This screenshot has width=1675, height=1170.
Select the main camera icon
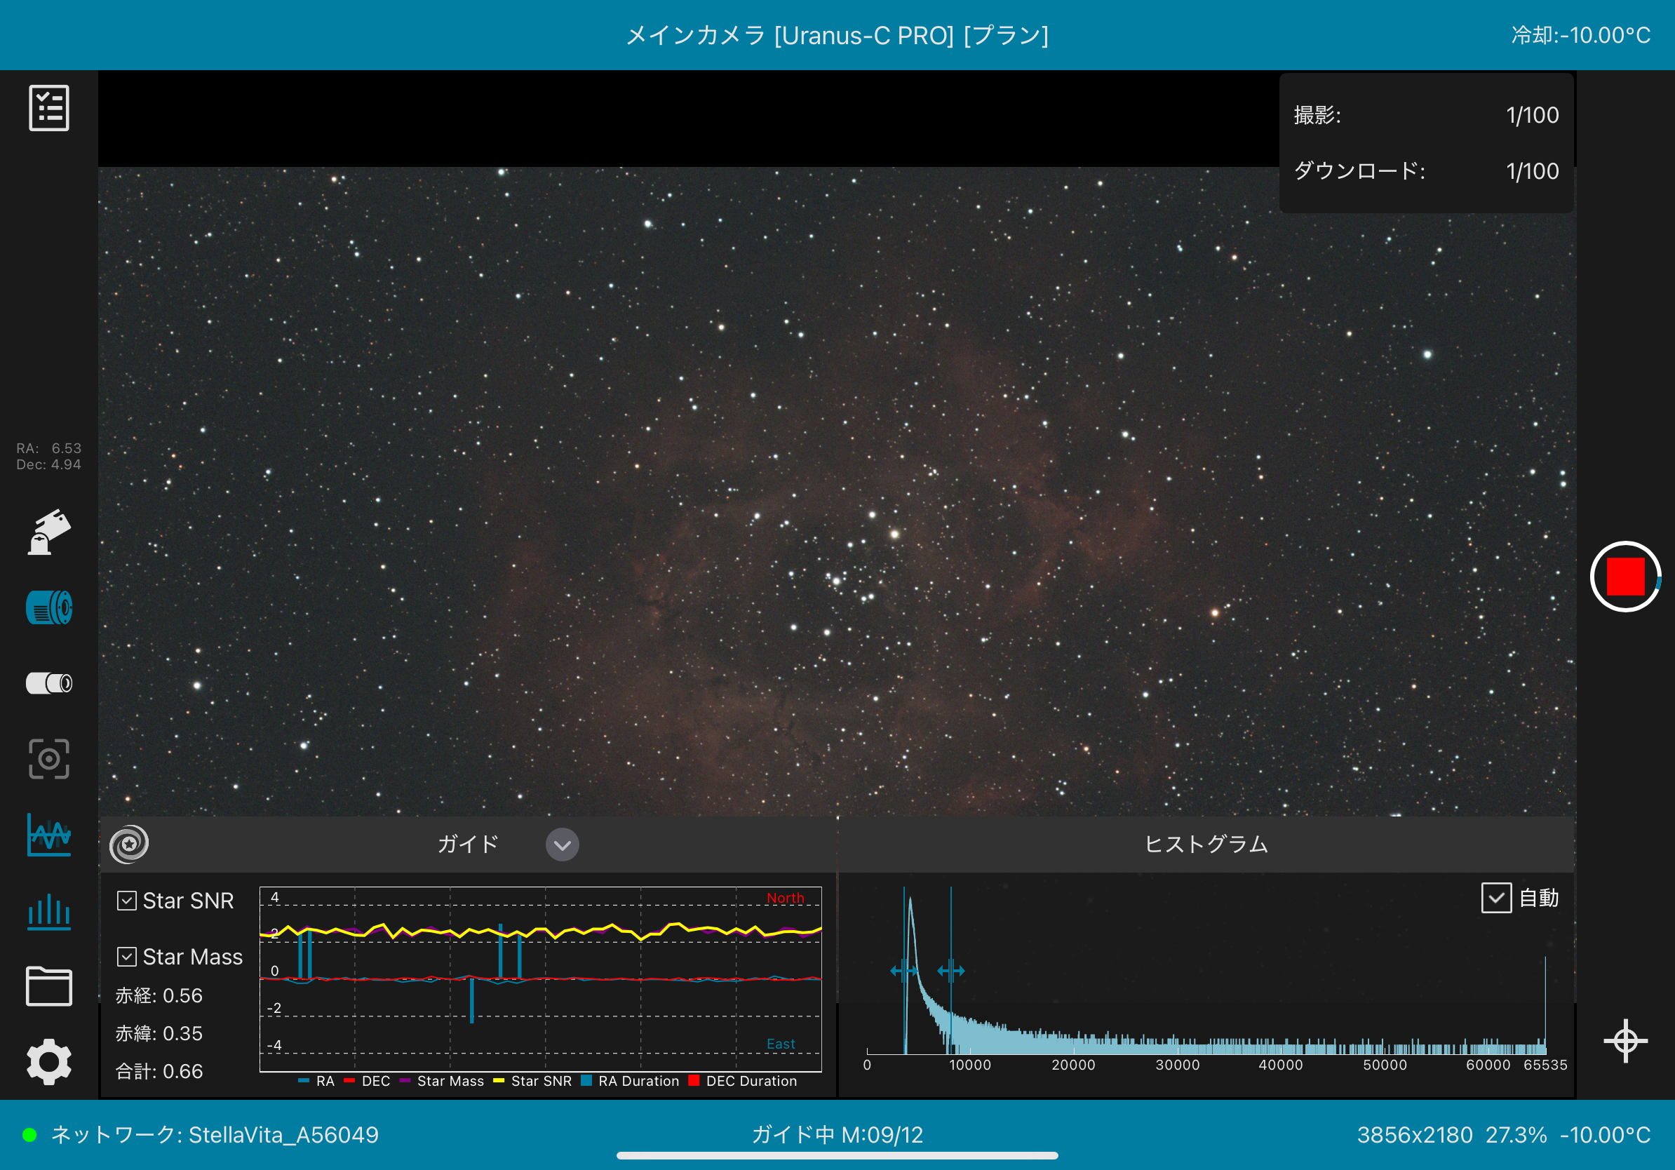tap(49, 607)
